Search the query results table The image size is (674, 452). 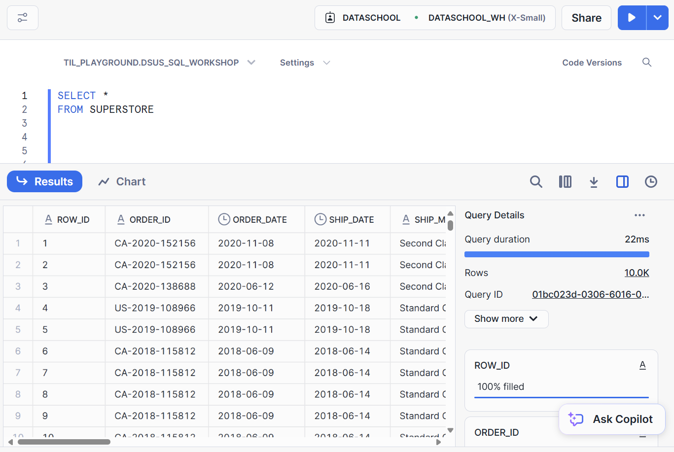pos(536,182)
